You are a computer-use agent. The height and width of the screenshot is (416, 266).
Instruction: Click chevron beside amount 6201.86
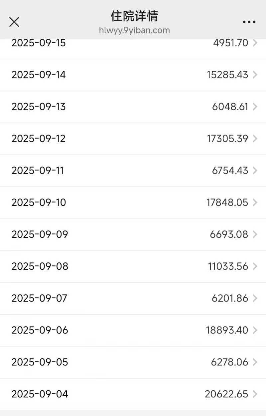(255, 298)
